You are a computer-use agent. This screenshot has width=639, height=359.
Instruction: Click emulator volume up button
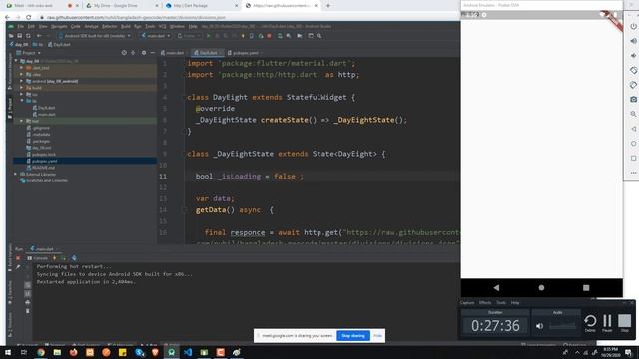click(633, 41)
